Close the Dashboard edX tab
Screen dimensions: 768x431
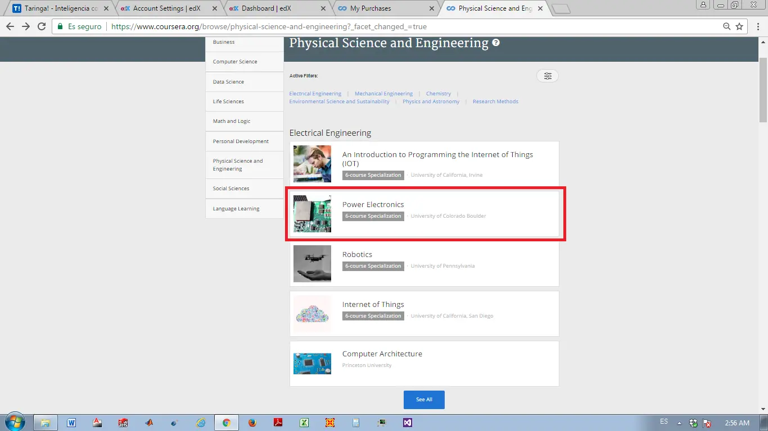pyautogui.click(x=324, y=8)
